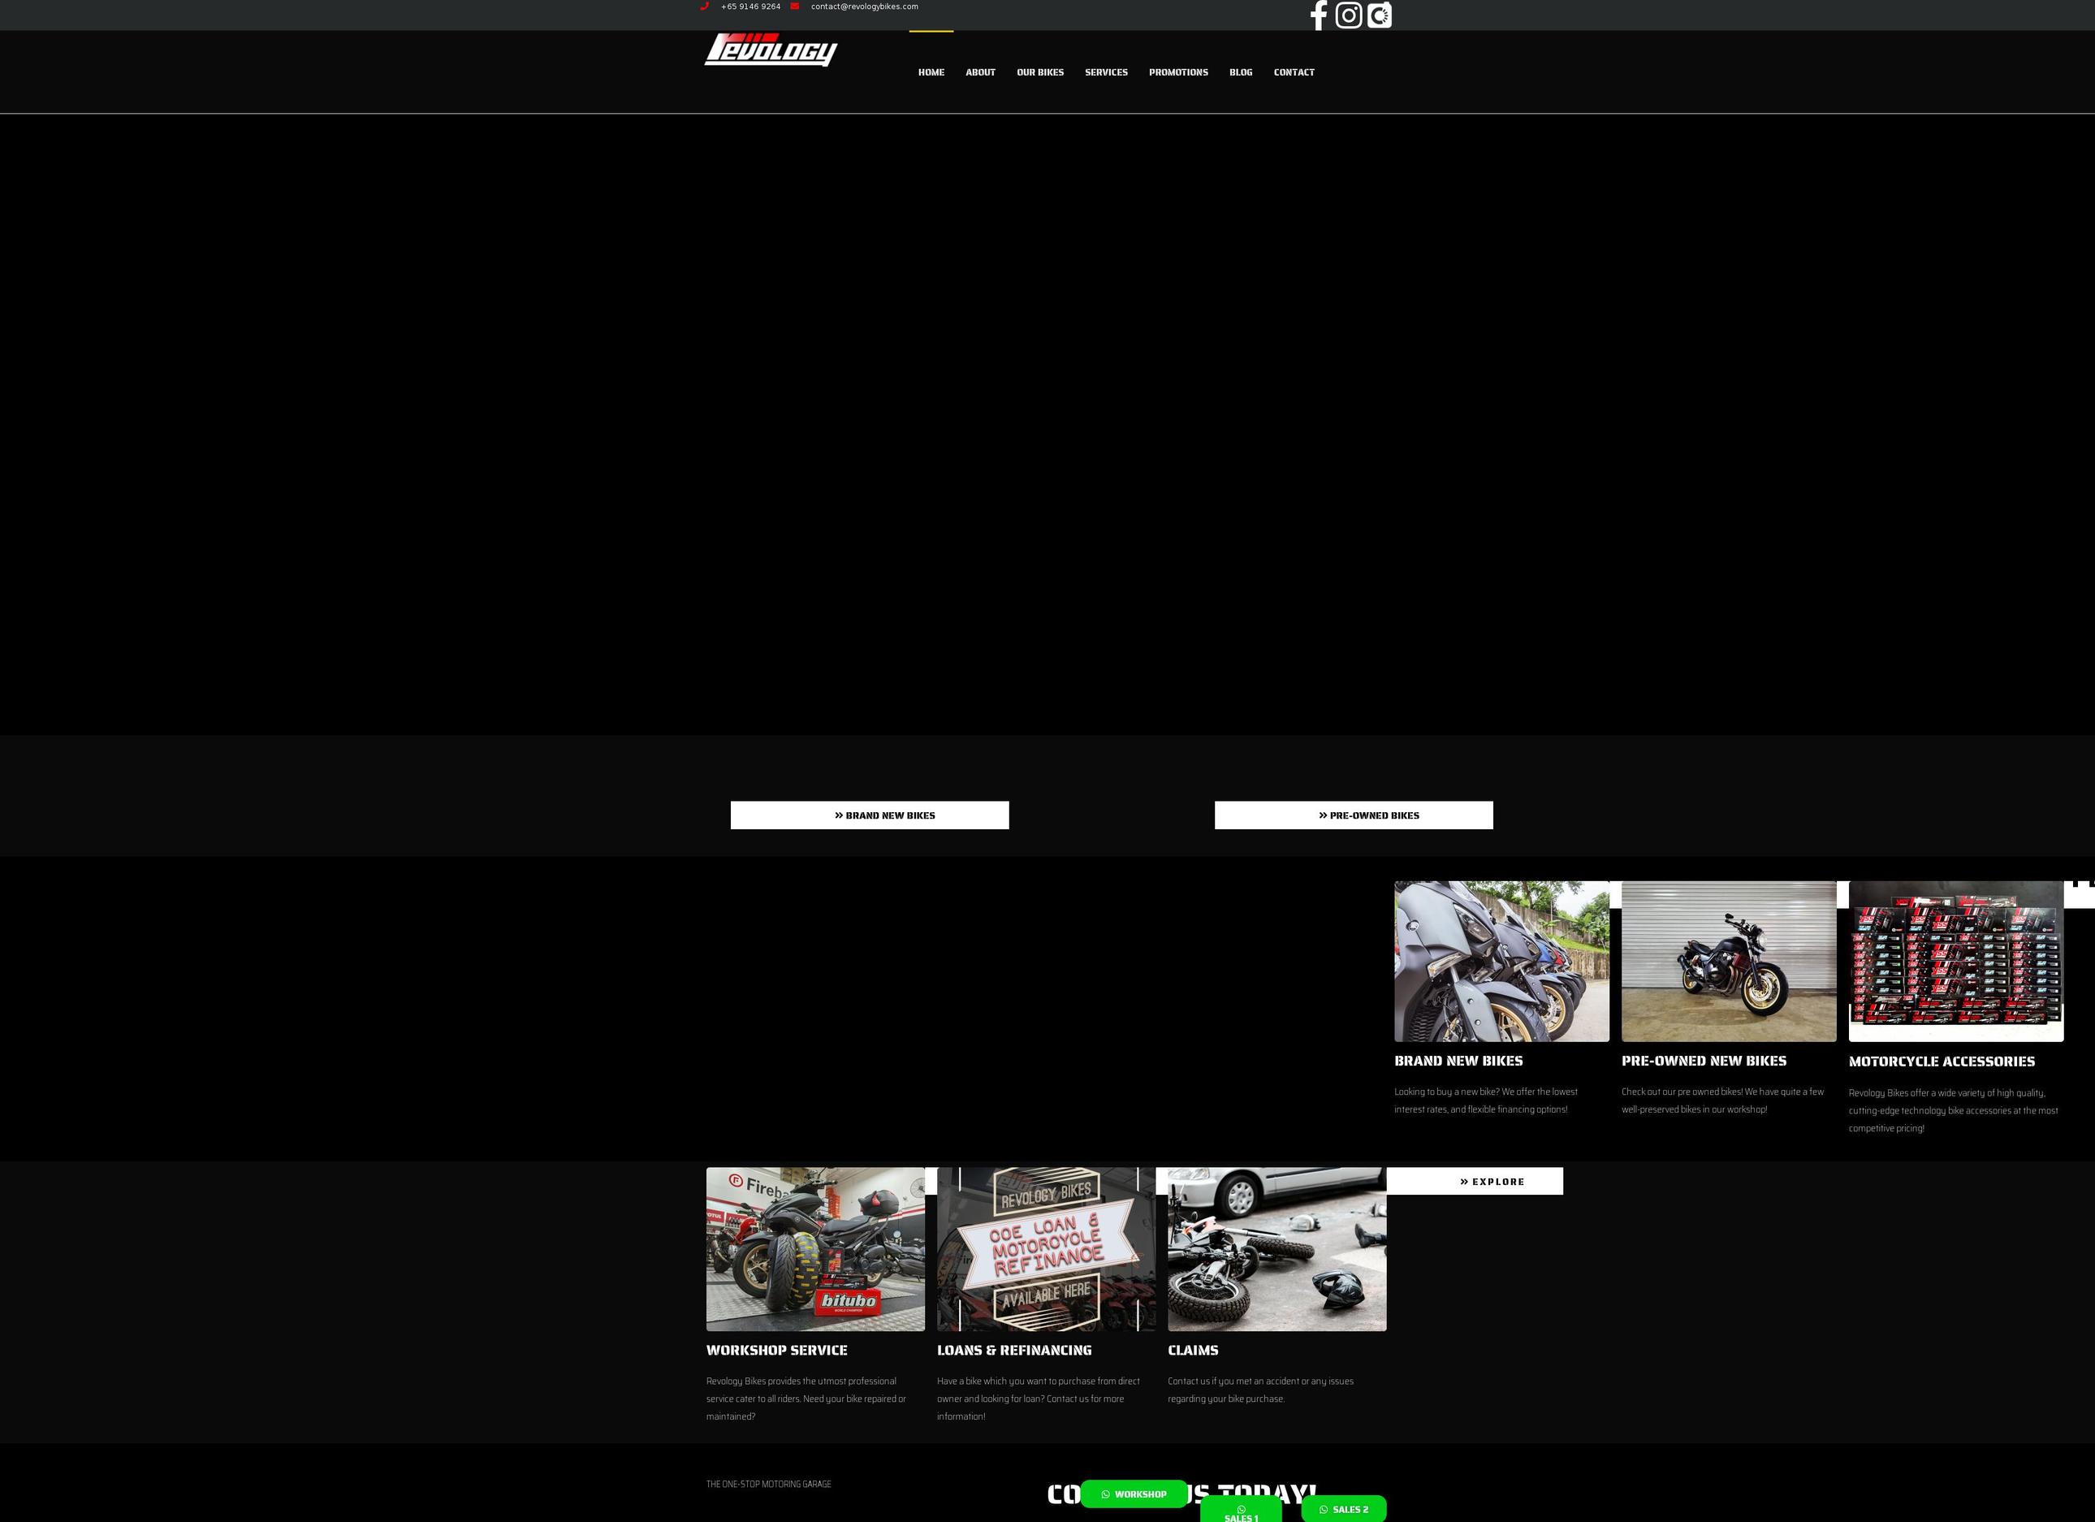
Task: Click the red phone icon in top bar
Action: click(x=704, y=6)
